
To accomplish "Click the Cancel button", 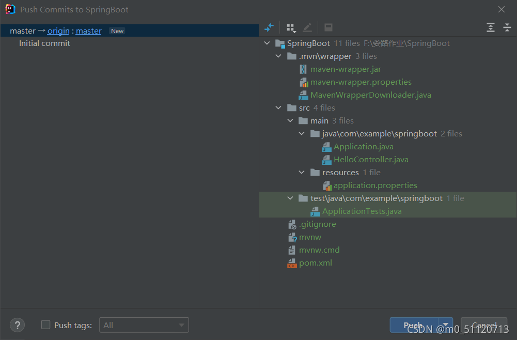I will [484, 325].
